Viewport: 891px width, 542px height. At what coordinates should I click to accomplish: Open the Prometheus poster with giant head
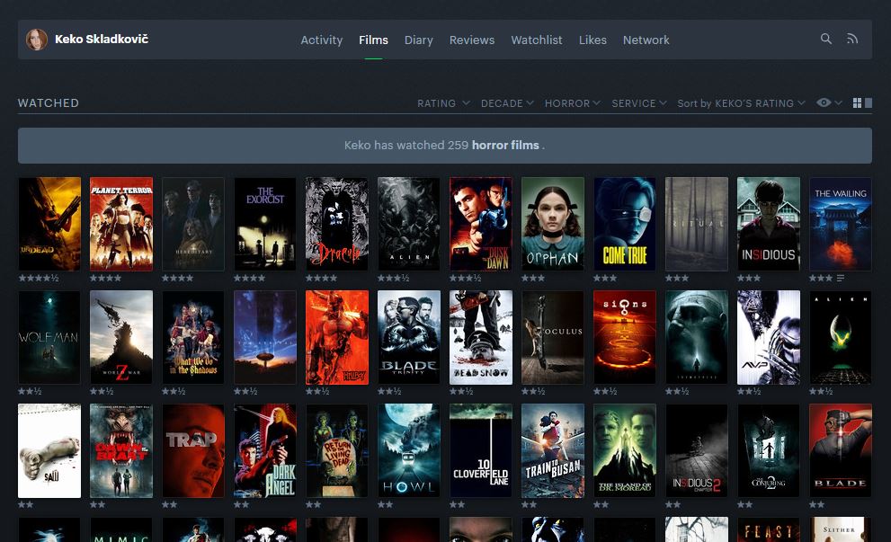coord(697,337)
